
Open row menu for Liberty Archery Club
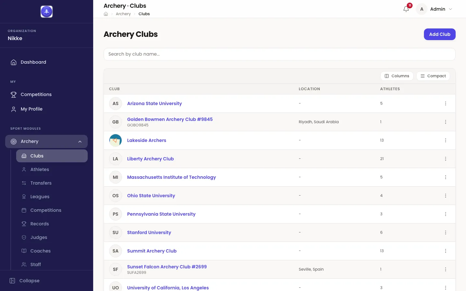pyautogui.click(x=446, y=159)
